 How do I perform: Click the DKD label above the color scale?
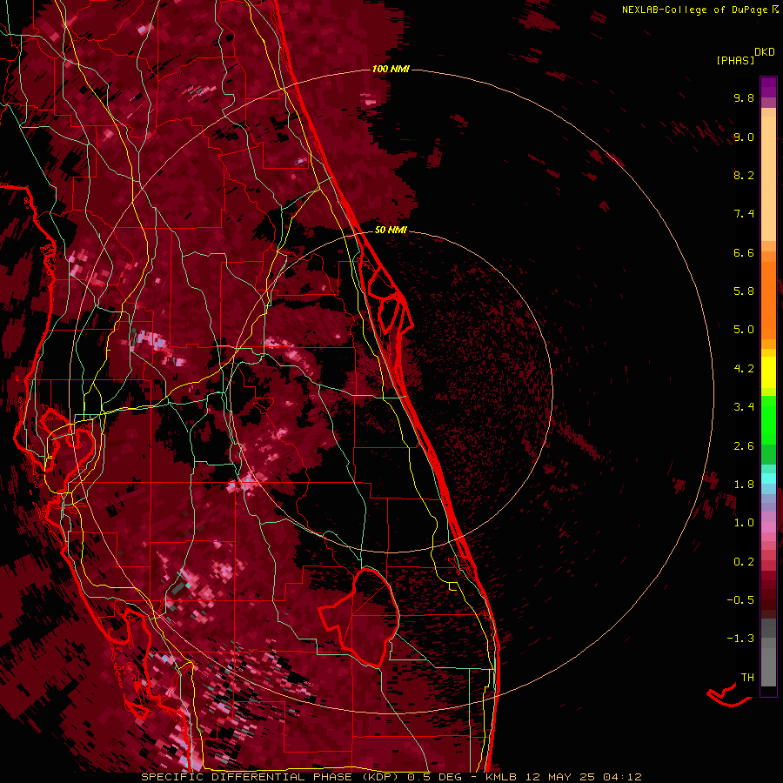pyautogui.click(x=764, y=52)
